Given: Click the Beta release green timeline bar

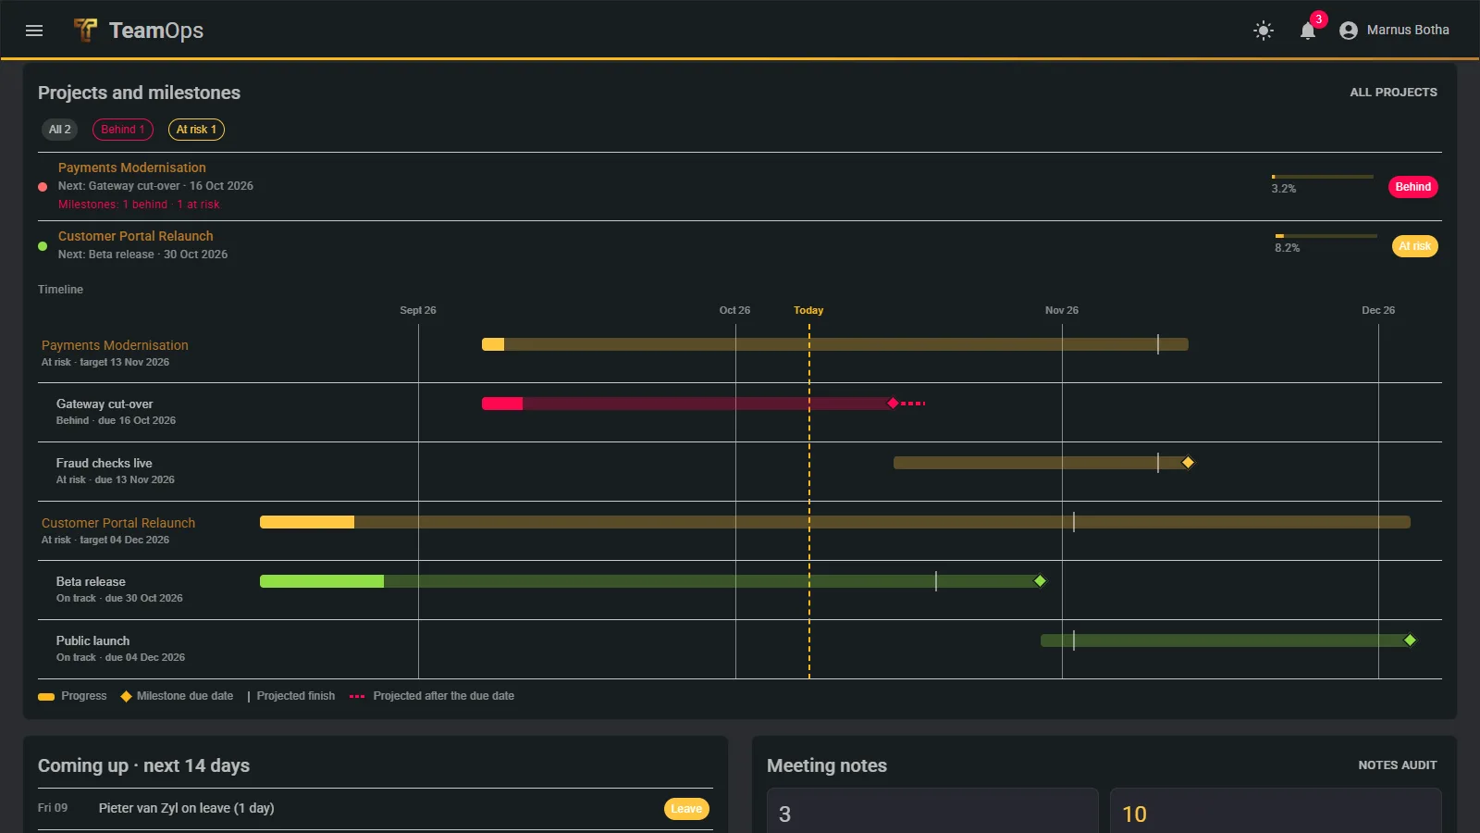Looking at the screenshot, I should coord(650,581).
